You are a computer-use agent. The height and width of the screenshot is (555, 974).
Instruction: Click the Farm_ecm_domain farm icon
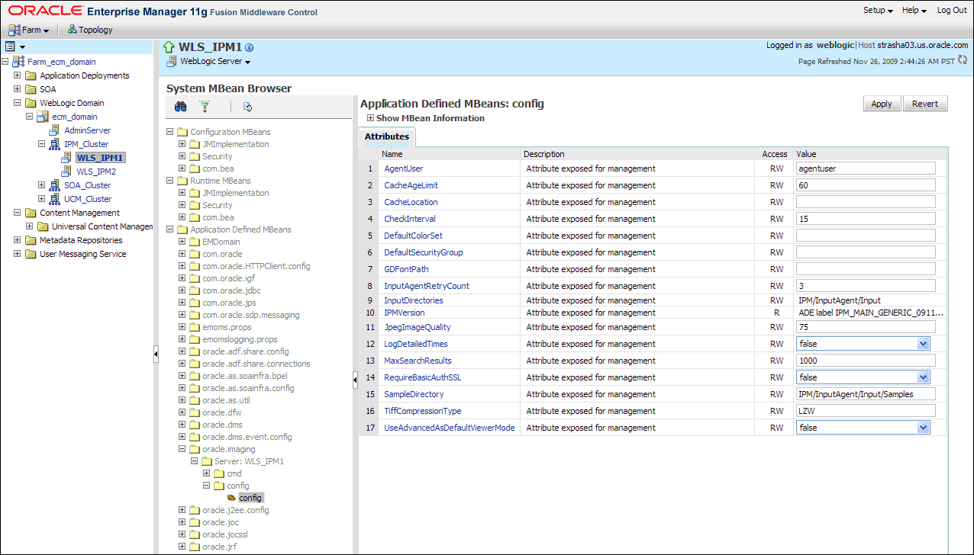point(19,62)
